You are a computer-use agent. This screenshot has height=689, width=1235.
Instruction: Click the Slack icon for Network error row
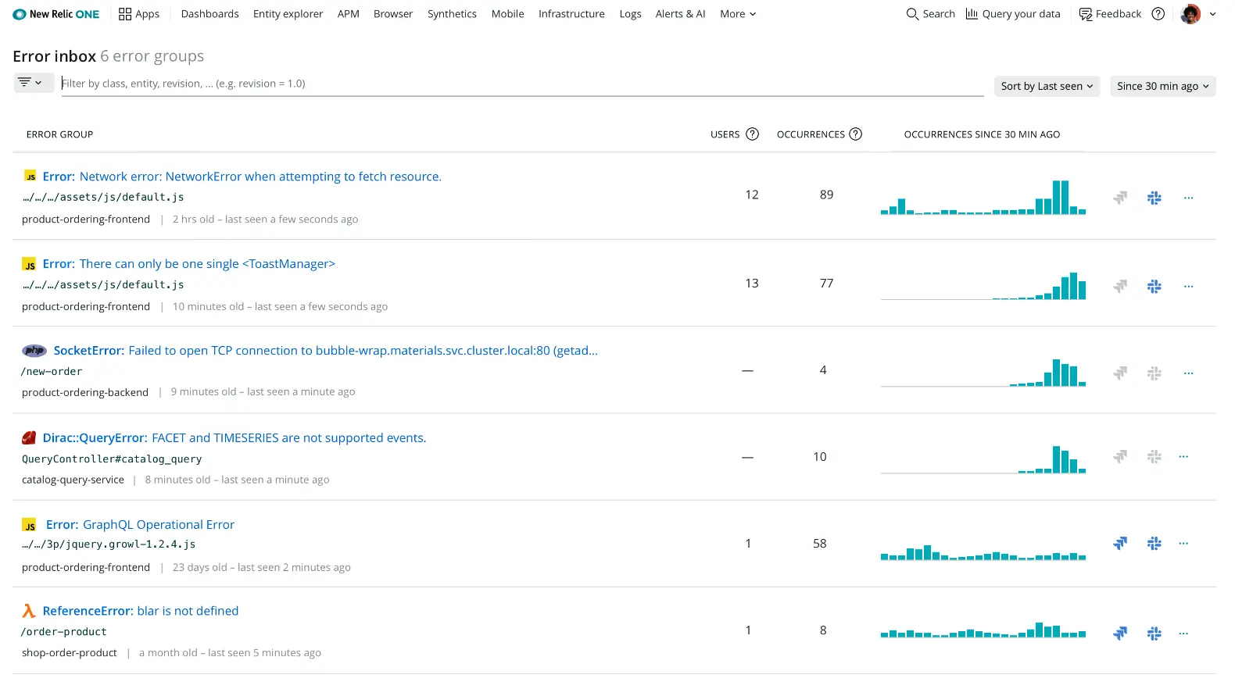1154,198
